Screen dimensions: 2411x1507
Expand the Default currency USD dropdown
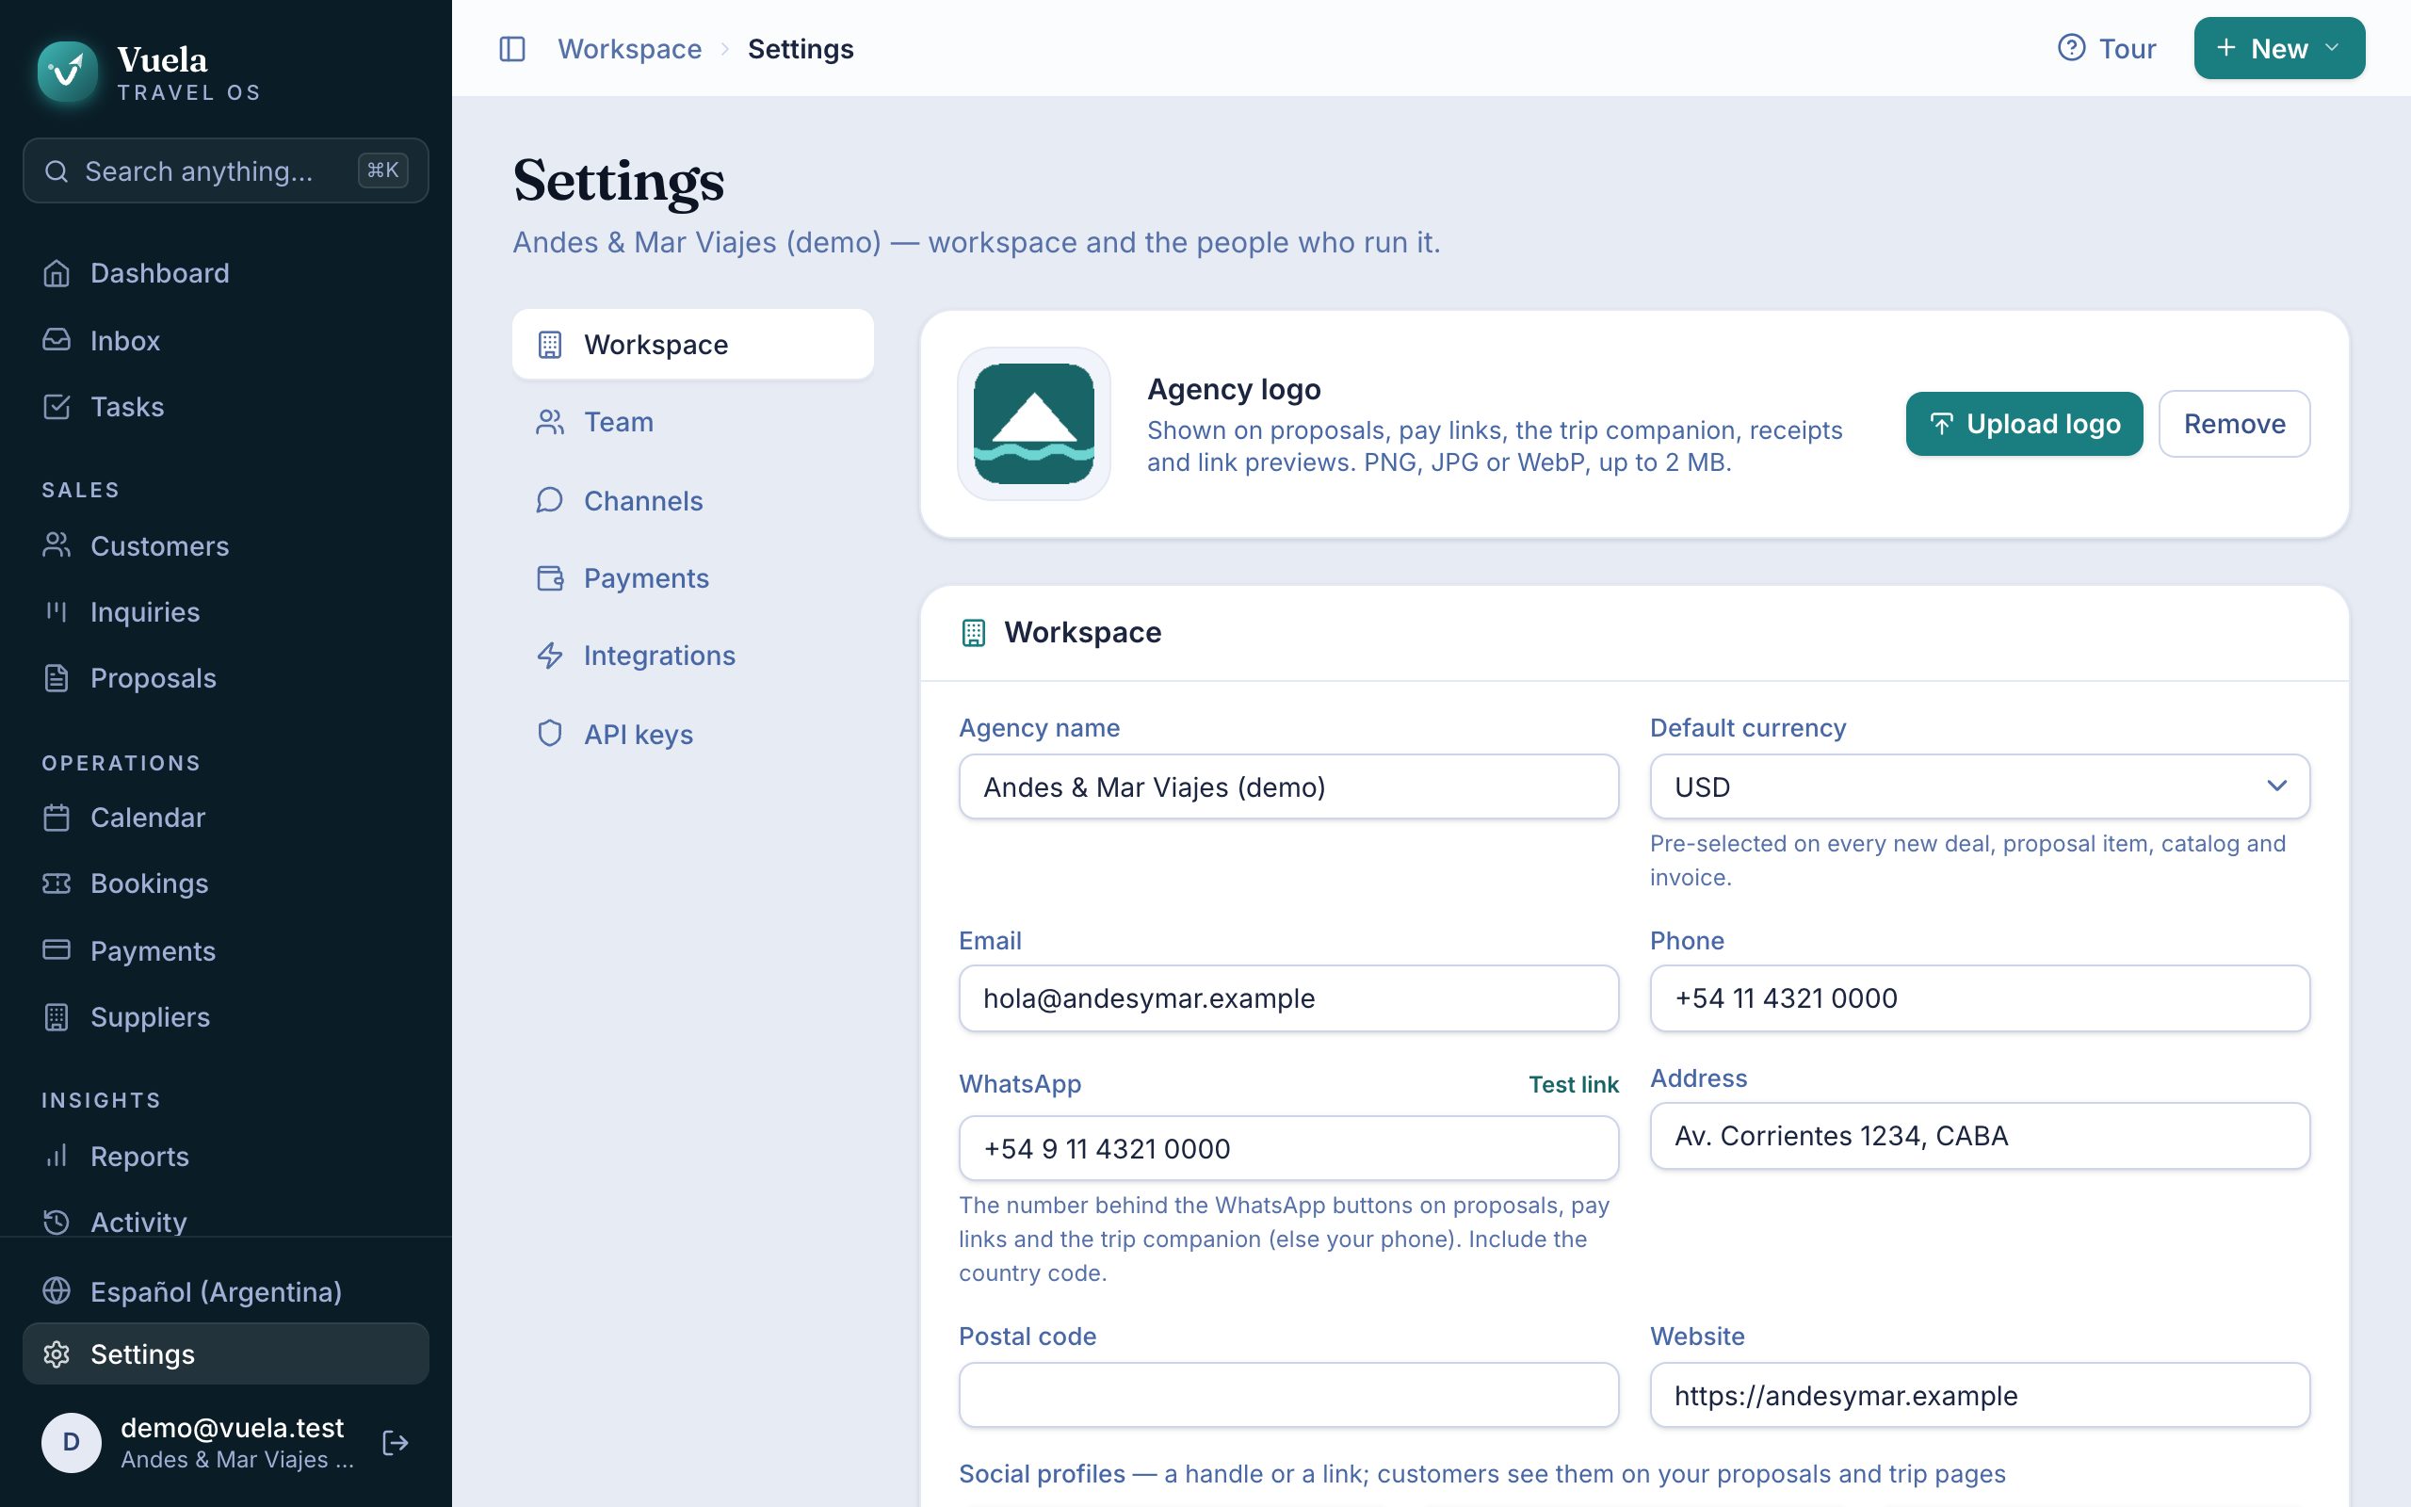(x=1979, y=786)
